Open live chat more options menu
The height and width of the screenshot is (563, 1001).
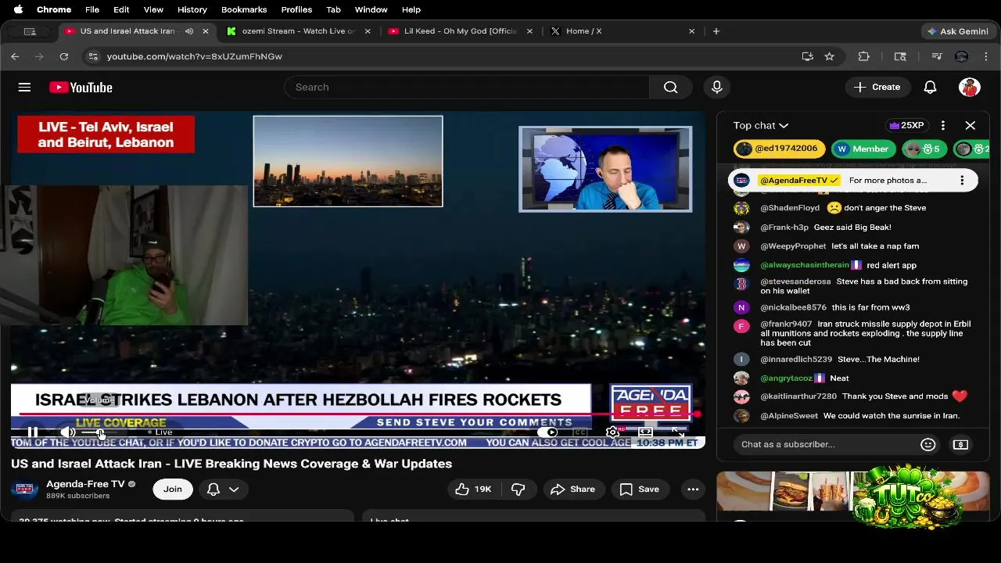tap(943, 125)
